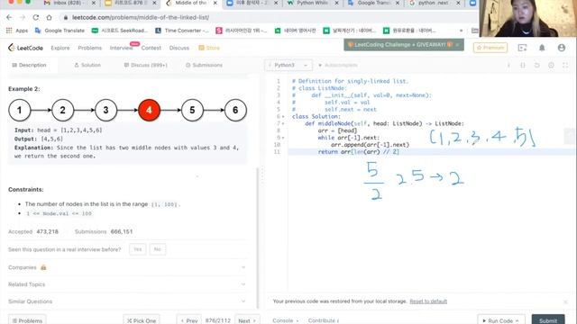The width and height of the screenshot is (577, 324).
Task: Open the Apps bookmarks shortcut
Action: coord(17,31)
